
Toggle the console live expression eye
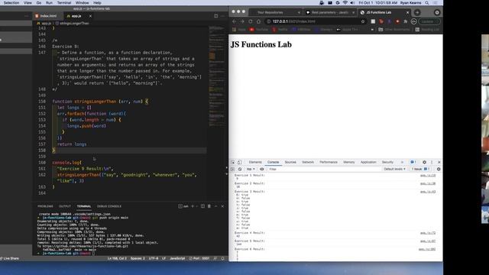point(261,169)
